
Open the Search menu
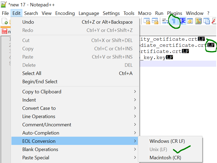[31, 13]
